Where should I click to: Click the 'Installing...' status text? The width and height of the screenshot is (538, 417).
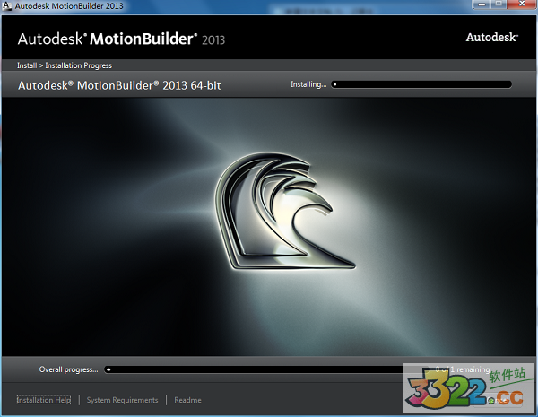308,84
